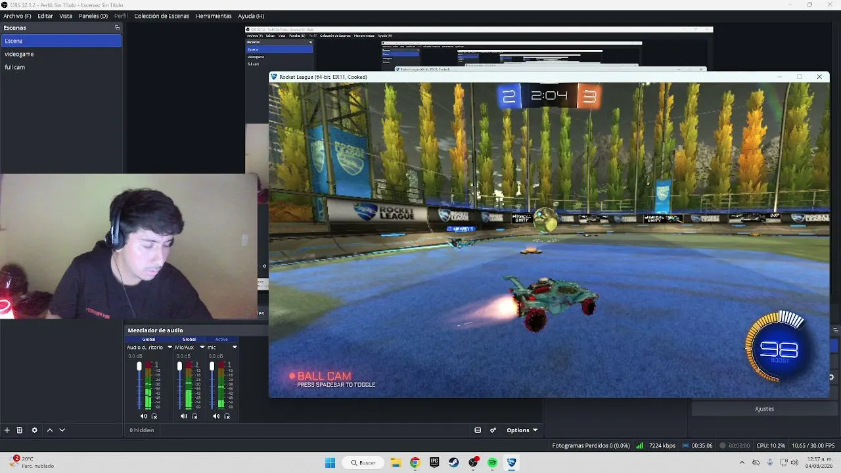This screenshot has width=841, height=473.
Task: Click the green signal strength bars icon
Action: 640,446
